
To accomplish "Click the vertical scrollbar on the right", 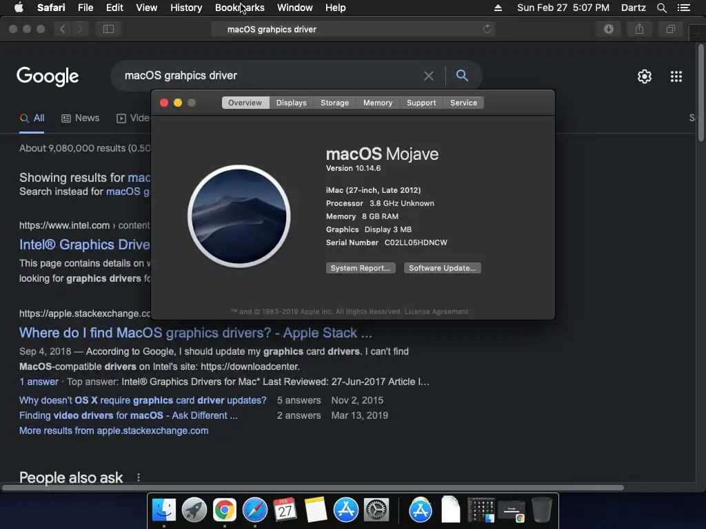I will coord(701,93).
